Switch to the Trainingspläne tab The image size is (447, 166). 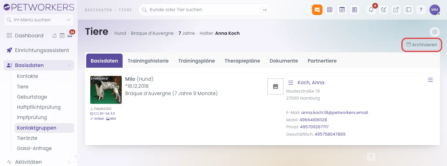click(197, 61)
